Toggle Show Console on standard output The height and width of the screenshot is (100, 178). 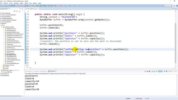point(159,71)
